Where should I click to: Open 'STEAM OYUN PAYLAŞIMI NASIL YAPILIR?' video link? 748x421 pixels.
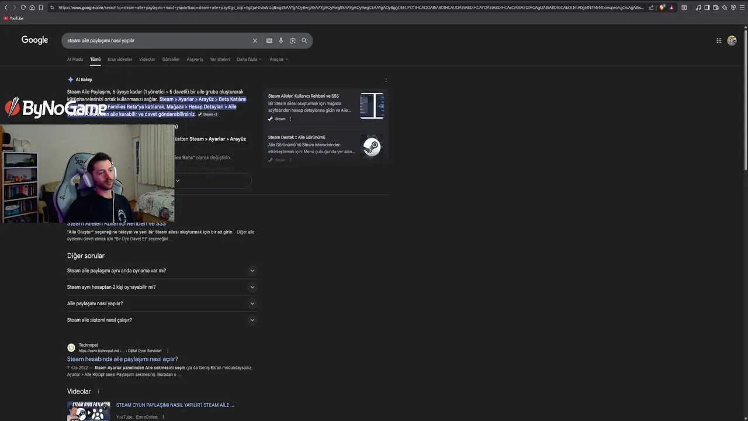[175, 405]
